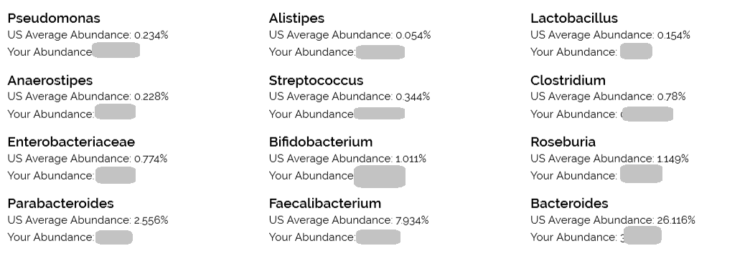The image size is (750, 261).
Task: Click the redacted Pseudomonas abundance value
Action: 116,50
